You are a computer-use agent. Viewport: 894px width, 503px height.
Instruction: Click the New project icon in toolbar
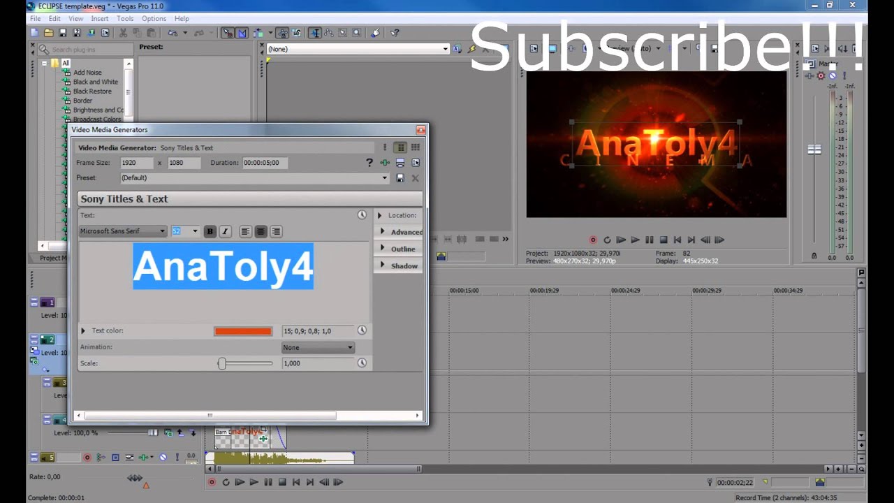tap(34, 32)
